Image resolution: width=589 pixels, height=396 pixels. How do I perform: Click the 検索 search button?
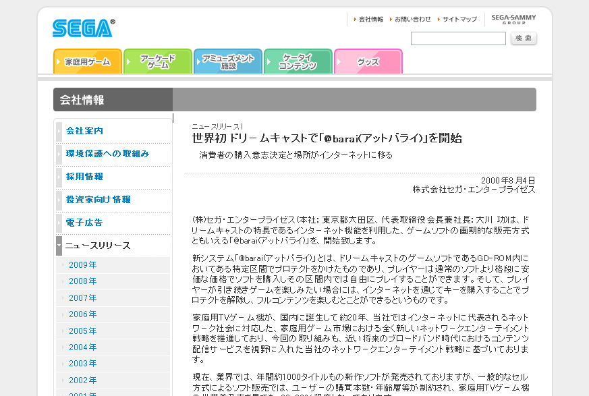[x=524, y=38]
